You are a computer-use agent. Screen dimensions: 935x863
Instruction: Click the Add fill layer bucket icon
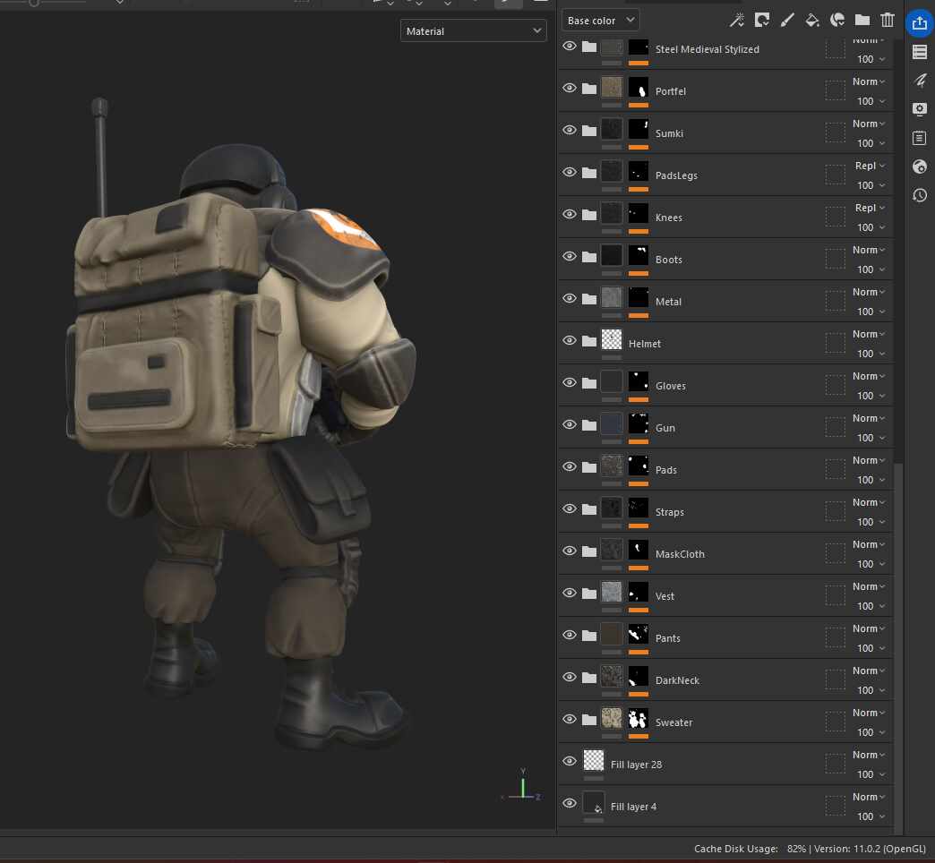click(x=812, y=20)
